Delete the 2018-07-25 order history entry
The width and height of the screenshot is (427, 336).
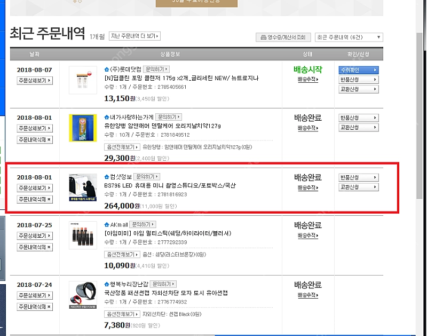35,247
